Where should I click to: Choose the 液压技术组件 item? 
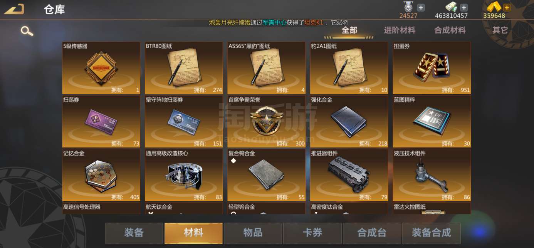click(x=432, y=175)
